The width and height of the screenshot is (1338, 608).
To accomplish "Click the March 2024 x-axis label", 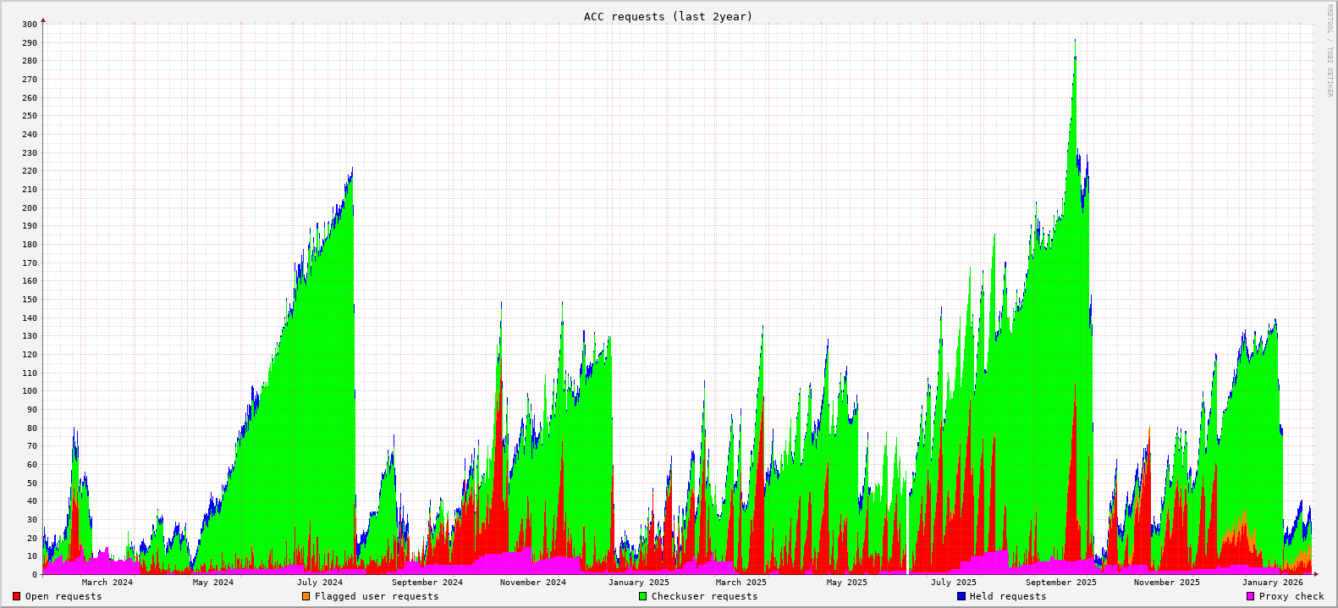I will (x=107, y=582).
